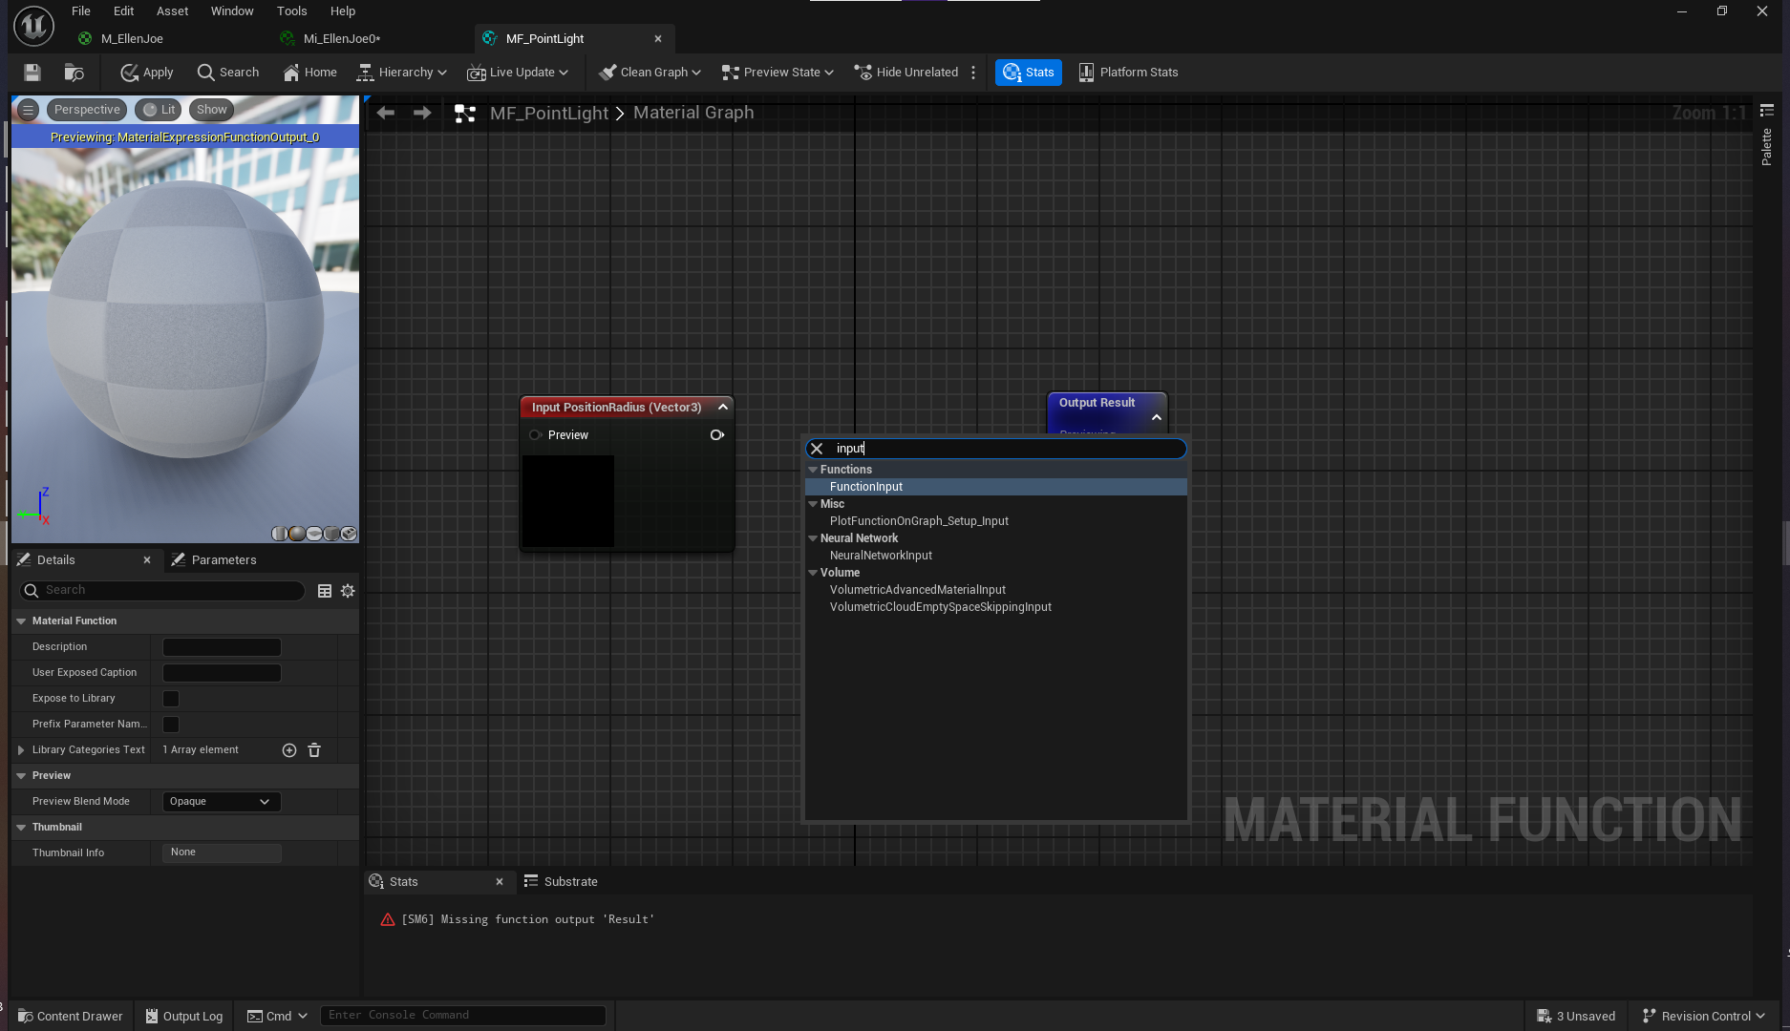Close the Stats panel tab
The image size is (1790, 1031).
click(500, 882)
